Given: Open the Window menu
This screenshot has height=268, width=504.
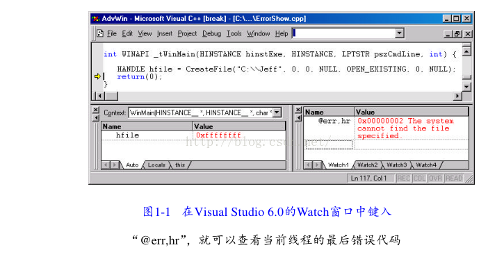Looking at the screenshot, I should click(x=259, y=34).
